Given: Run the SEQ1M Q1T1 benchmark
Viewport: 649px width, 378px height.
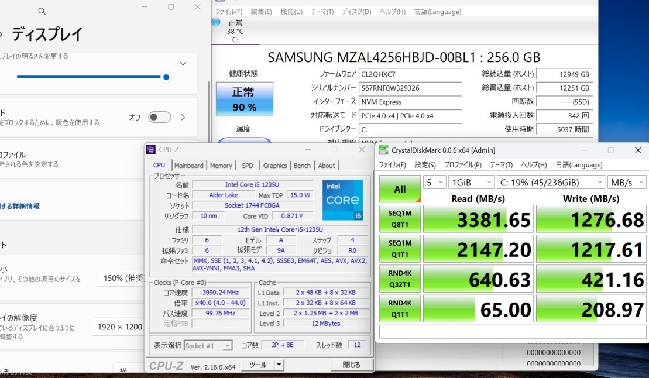Looking at the screenshot, I should click(x=400, y=248).
